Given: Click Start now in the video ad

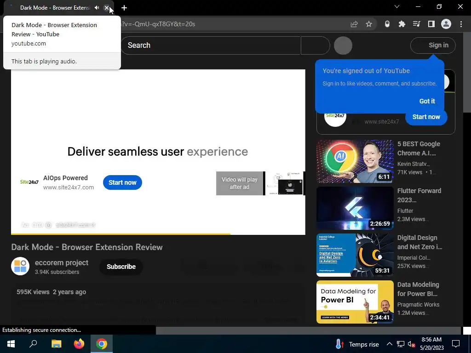Looking at the screenshot, I should click(122, 182).
